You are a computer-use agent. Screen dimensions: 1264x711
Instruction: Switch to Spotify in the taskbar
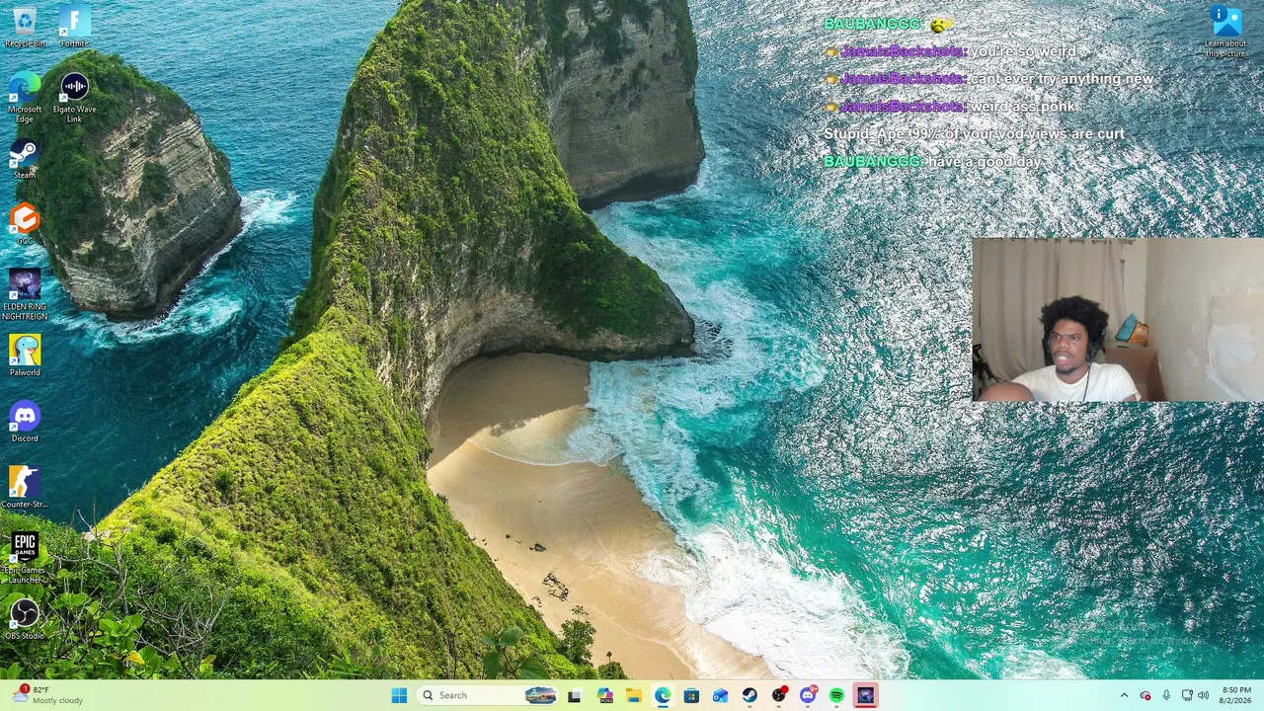click(x=837, y=695)
